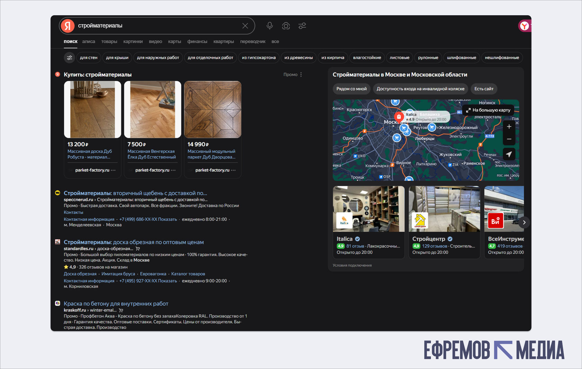Switch to the финансы tab
The width and height of the screenshot is (582, 369).
197,42
